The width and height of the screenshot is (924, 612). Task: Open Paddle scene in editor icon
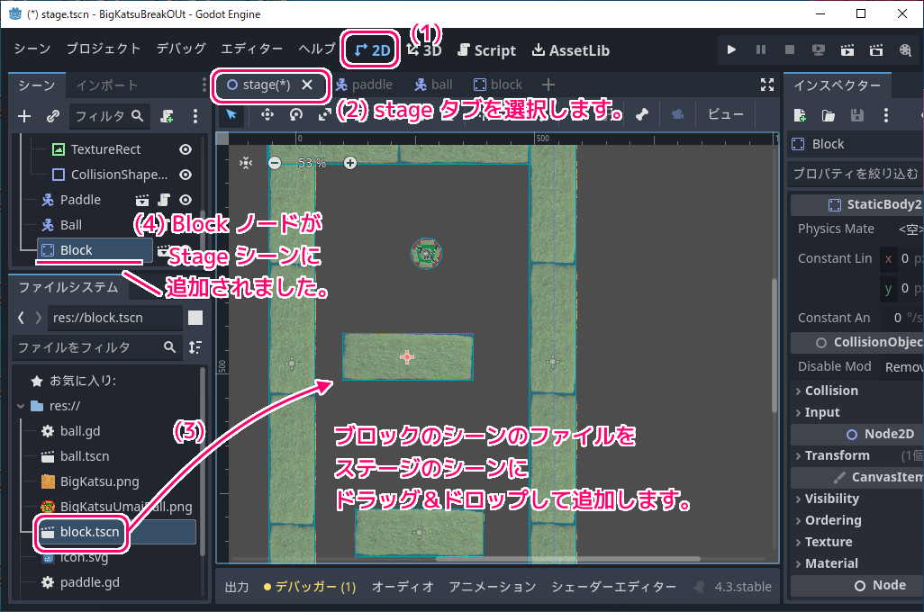click(x=142, y=201)
